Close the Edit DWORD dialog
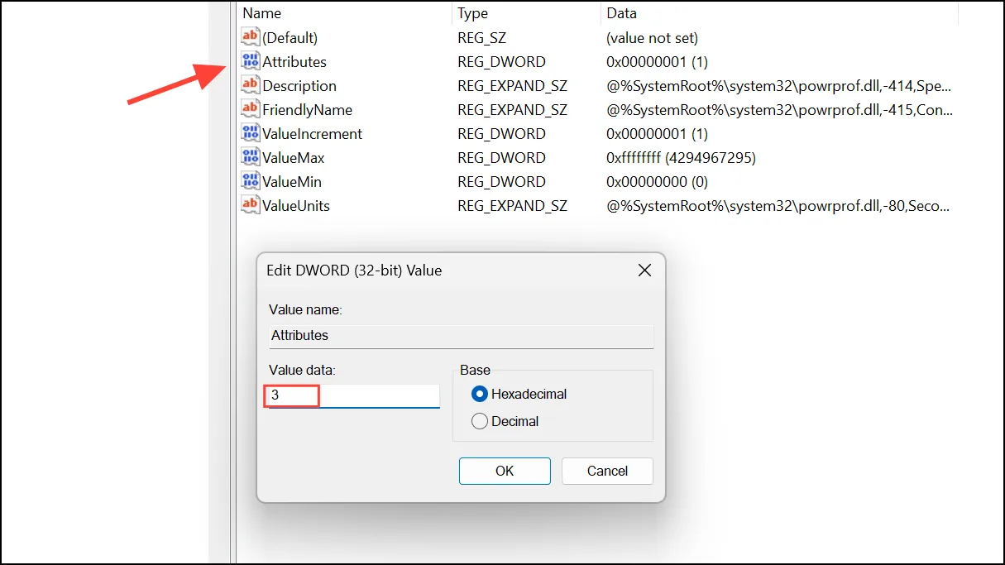 [x=644, y=271]
